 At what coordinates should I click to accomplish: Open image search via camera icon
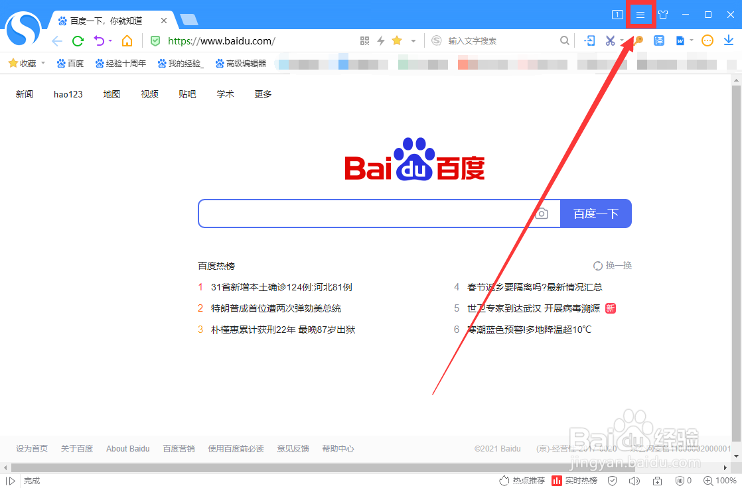pos(542,213)
